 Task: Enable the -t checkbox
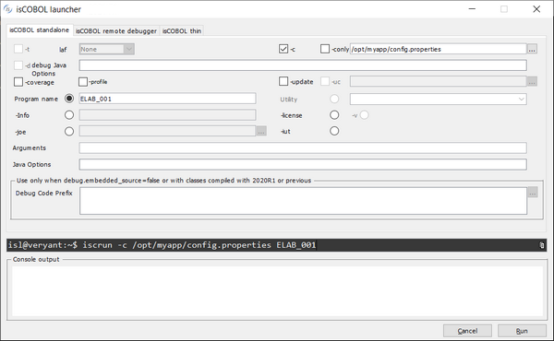coord(18,49)
